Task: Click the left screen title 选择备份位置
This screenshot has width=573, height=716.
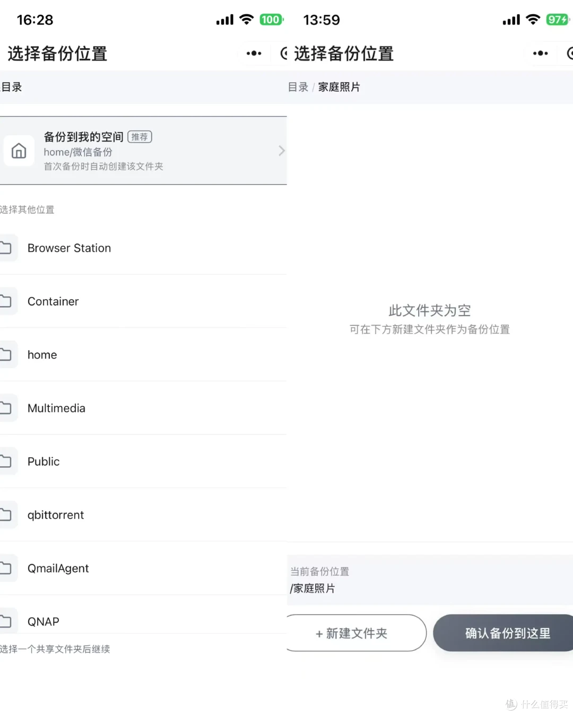Action: [x=57, y=54]
